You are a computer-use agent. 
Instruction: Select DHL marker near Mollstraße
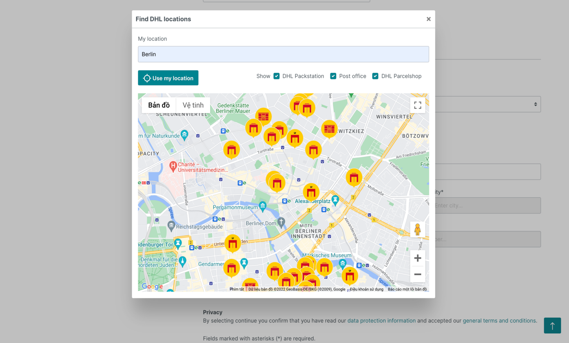pyautogui.click(x=354, y=178)
